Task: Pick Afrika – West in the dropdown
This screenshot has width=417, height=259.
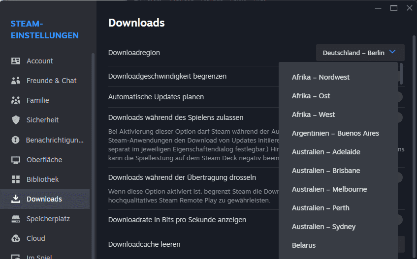Action: [338, 115]
